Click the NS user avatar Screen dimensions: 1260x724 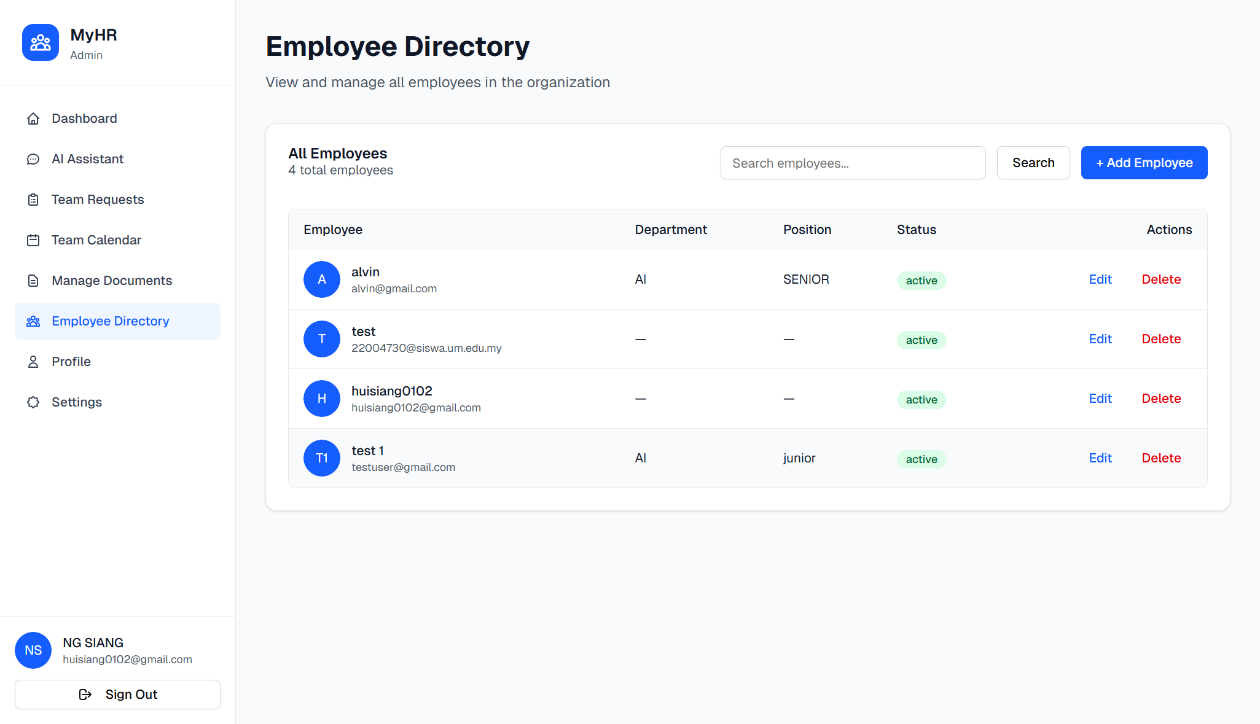point(33,650)
